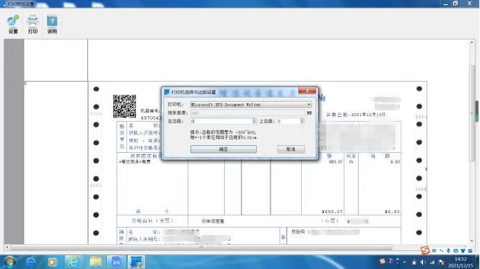Screen dimensions: 480x269
Task: Switch to the WPS Writer taskbar icon
Action: (x=117, y=262)
